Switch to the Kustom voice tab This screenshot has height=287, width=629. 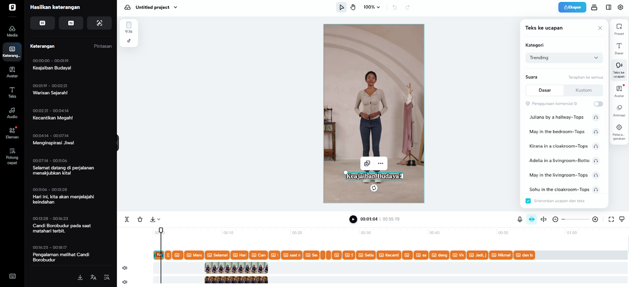[583, 90]
